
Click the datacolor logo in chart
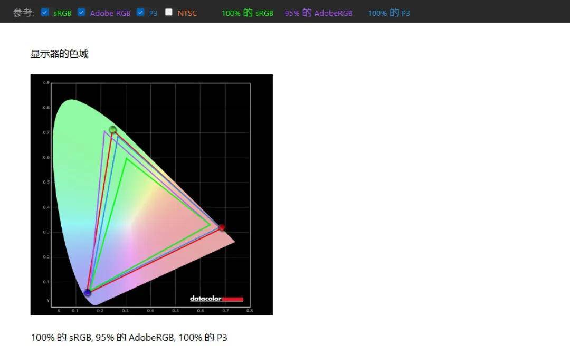217,299
